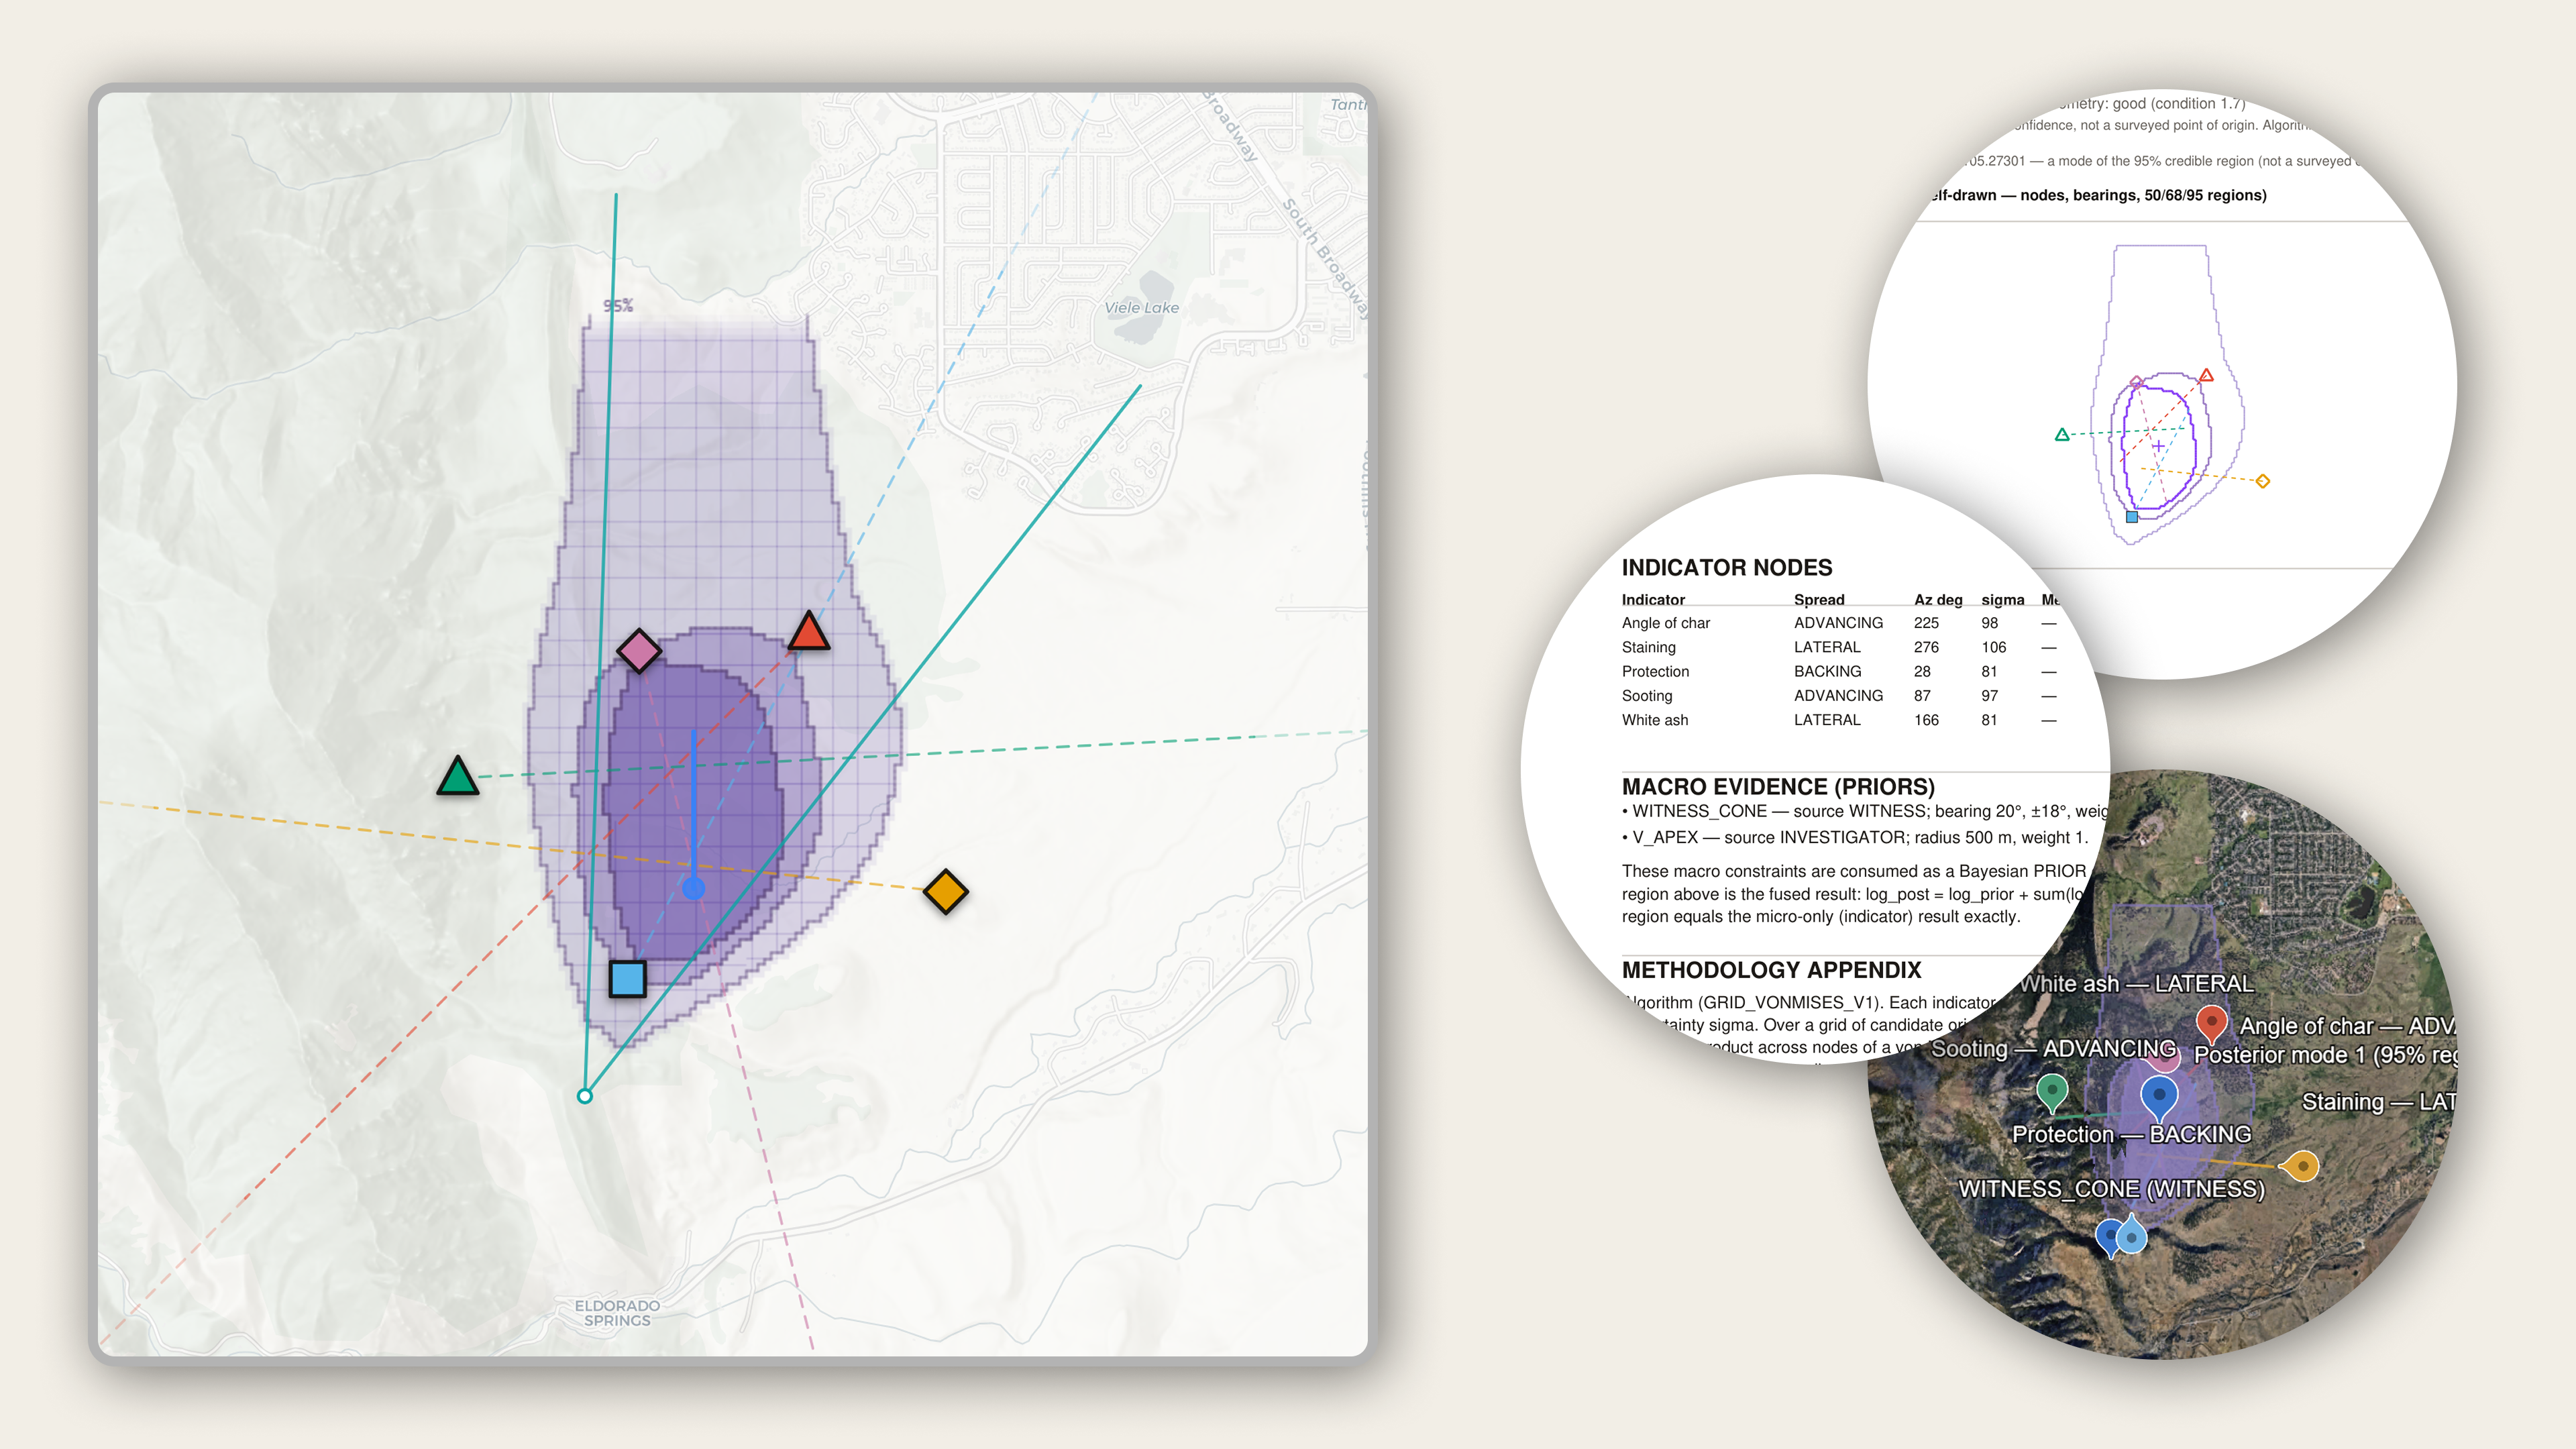Click the red triangle map marker
The width and height of the screenshot is (2576, 1449).
click(x=808, y=633)
